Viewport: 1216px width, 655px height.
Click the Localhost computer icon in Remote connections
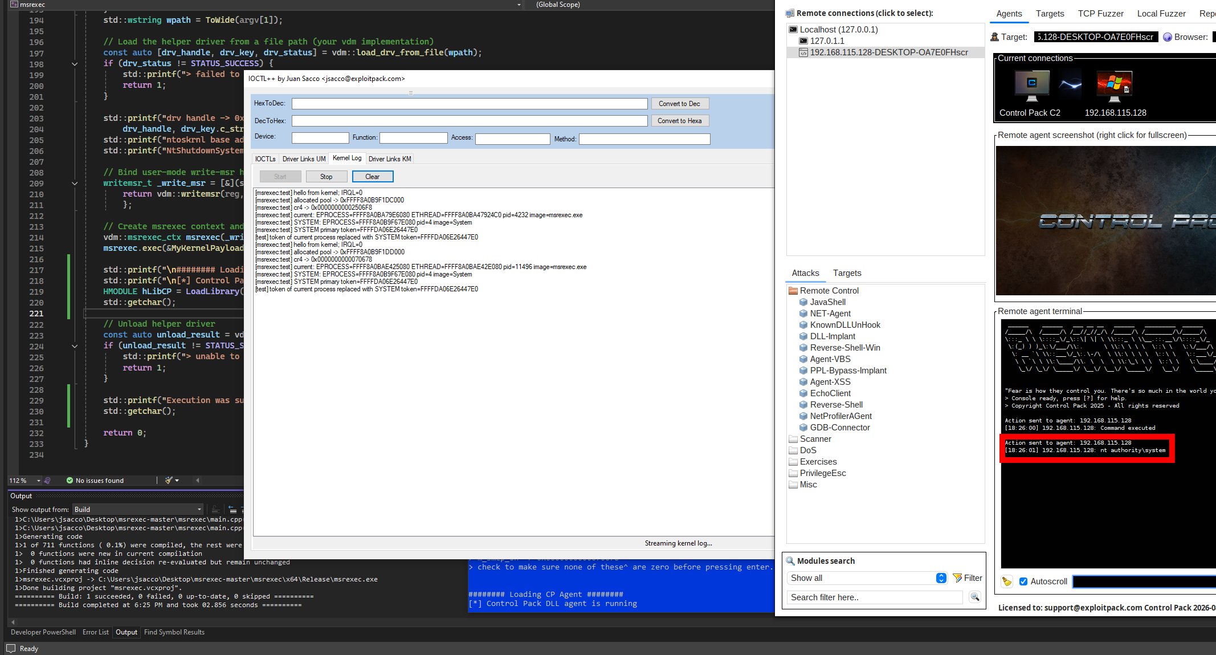(794, 29)
